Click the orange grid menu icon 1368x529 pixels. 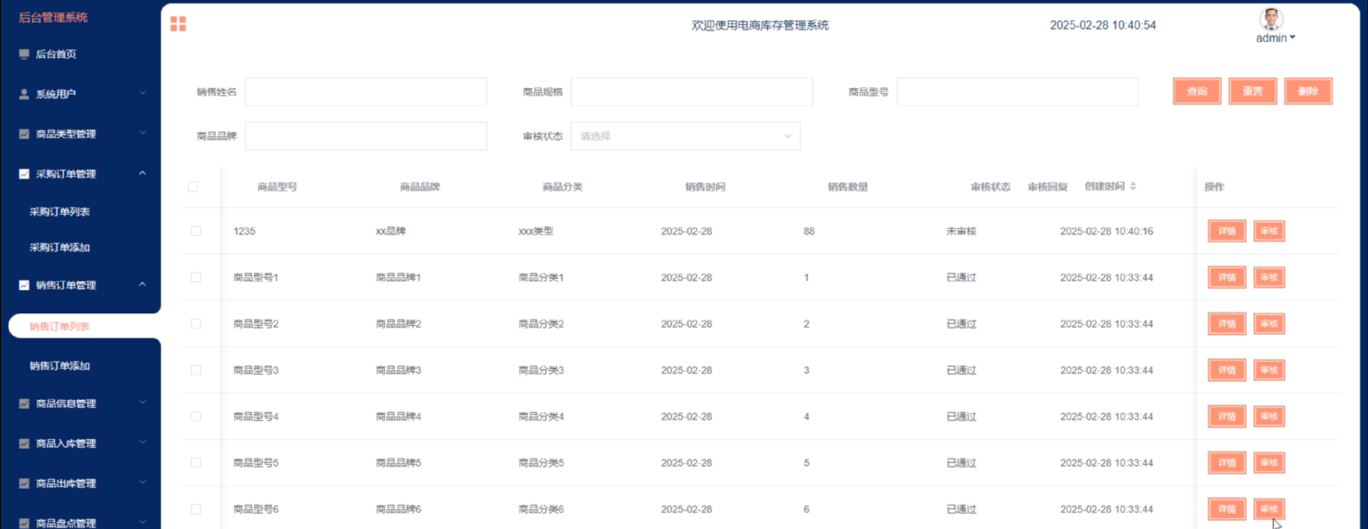coord(178,24)
